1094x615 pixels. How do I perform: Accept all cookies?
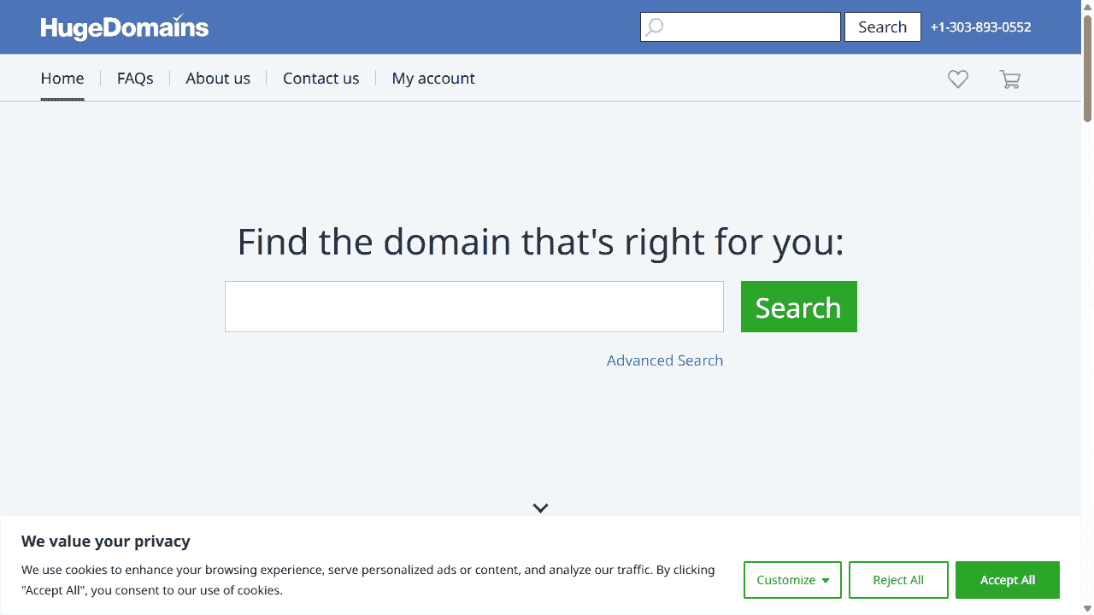1007,580
